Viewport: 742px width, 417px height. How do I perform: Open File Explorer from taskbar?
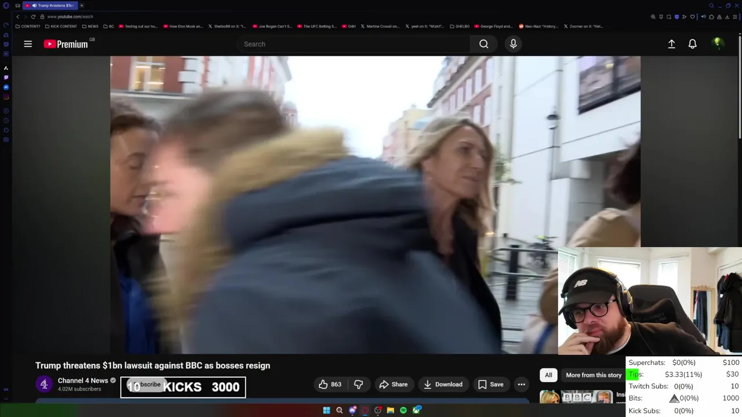(x=390, y=410)
